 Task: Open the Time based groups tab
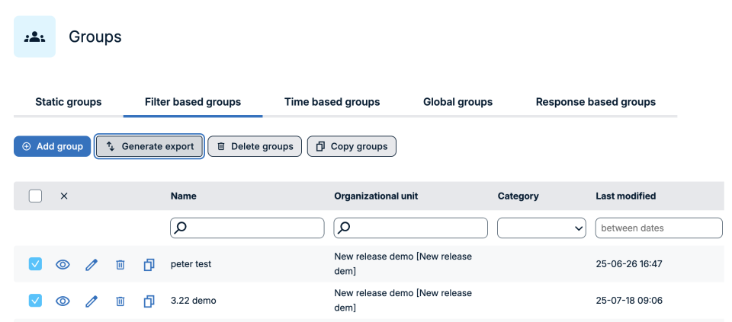(x=332, y=102)
